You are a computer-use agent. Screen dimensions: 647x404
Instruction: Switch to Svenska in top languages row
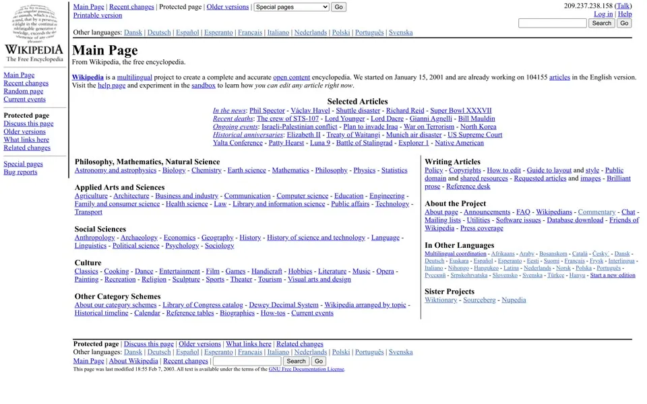point(400,32)
